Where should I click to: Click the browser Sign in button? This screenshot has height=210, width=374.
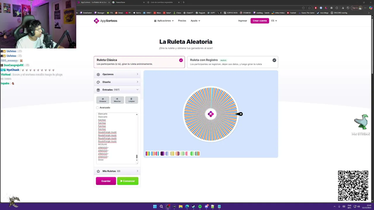pyautogui.click(x=357, y=8)
